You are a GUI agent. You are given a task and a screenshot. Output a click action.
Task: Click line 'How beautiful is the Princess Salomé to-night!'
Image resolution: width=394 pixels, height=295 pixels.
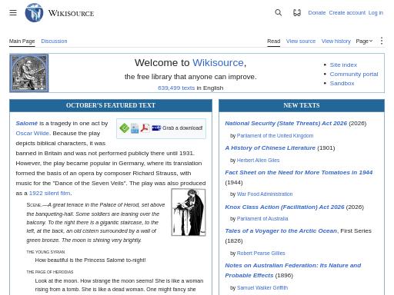(90, 260)
